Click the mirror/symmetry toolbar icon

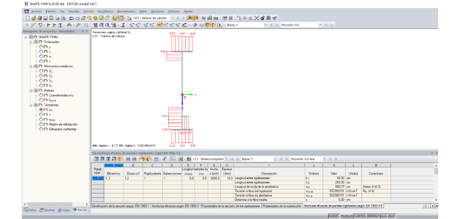tap(251, 18)
